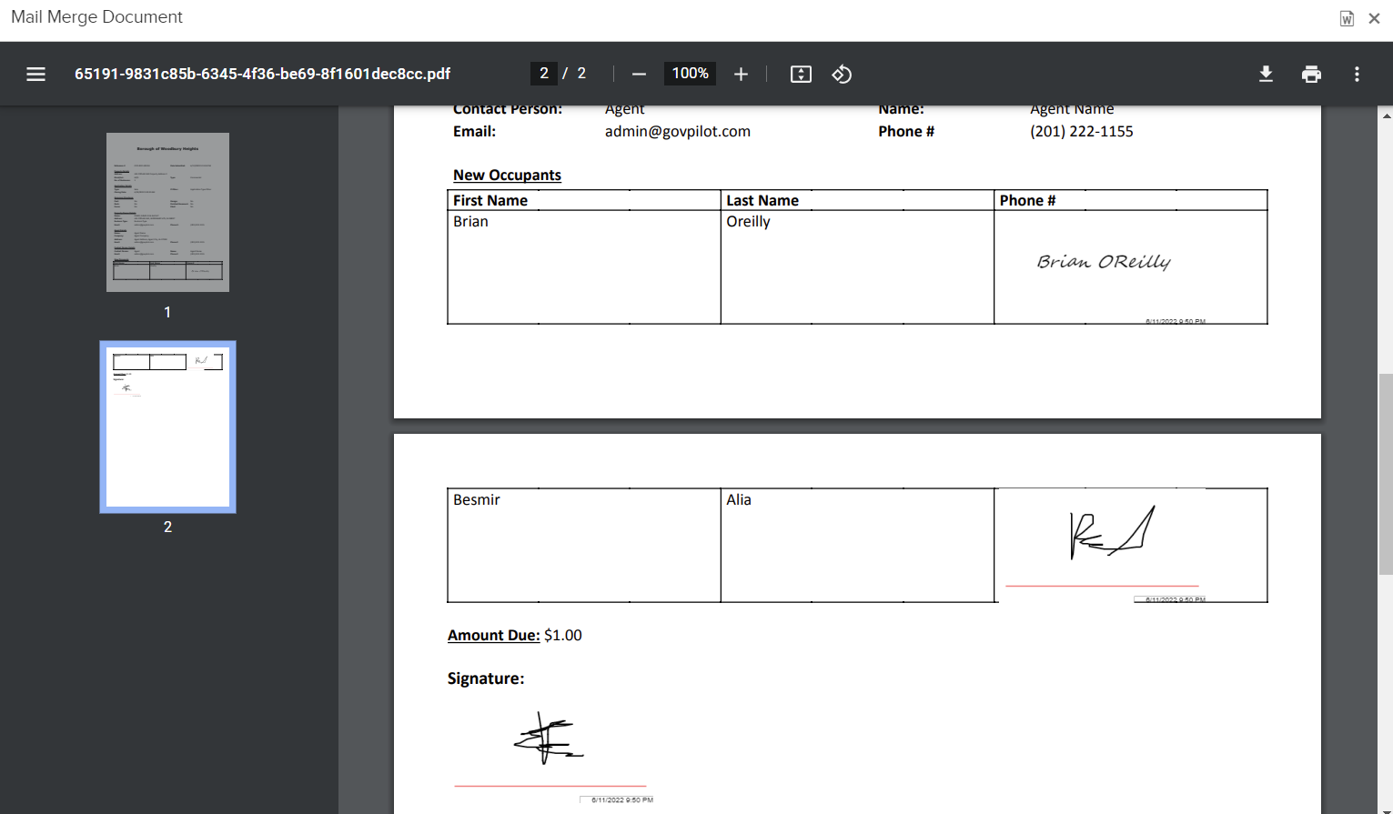Click the New Occupants heading
Viewport: 1393px width, 814px height.
pos(507,175)
